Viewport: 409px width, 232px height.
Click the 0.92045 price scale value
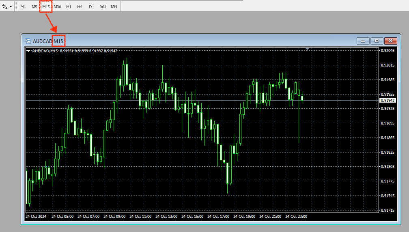click(387, 51)
